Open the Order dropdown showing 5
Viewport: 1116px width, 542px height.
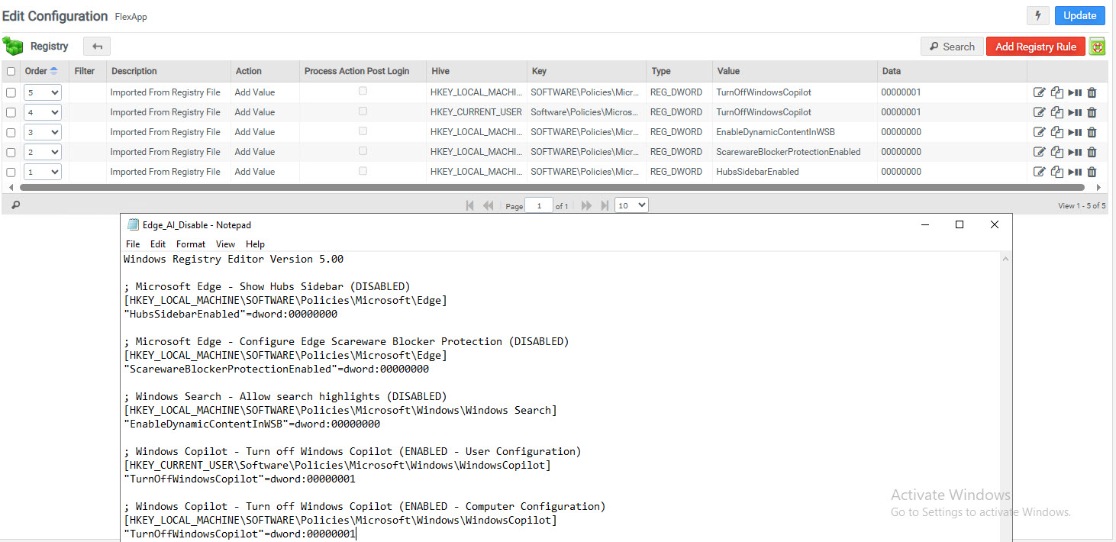42,92
